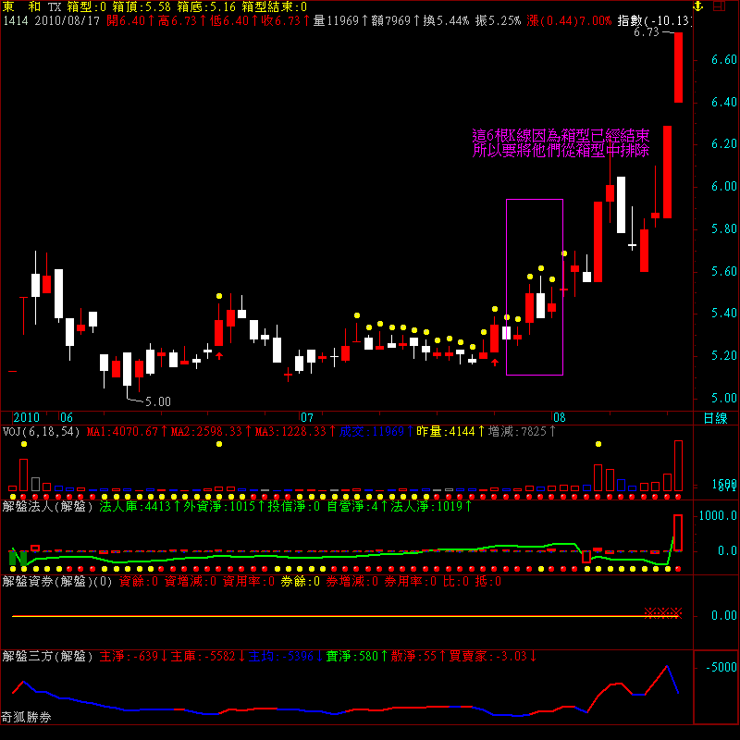Click the stock code 1414
Screen dimensions: 740x740
[16, 20]
